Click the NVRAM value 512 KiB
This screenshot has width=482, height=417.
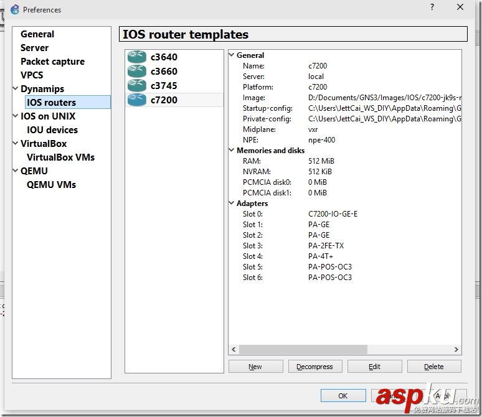[320, 172]
